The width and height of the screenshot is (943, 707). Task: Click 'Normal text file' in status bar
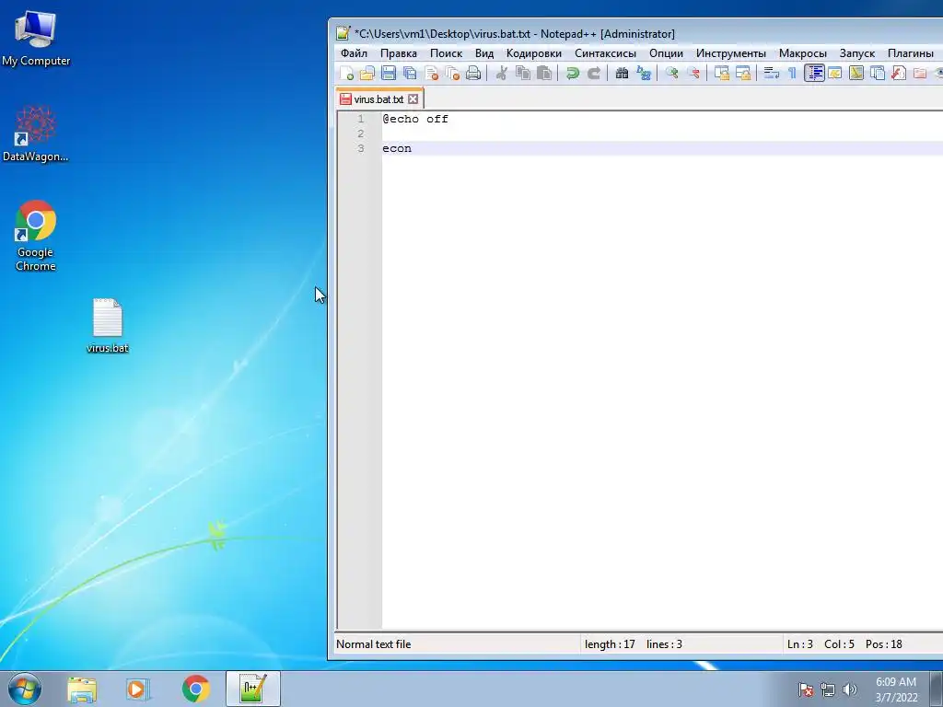pyautogui.click(x=374, y=643)
